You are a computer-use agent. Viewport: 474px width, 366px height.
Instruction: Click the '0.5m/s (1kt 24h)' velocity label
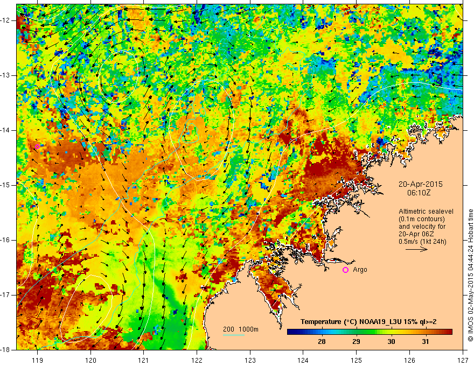[x=422, y=242]
